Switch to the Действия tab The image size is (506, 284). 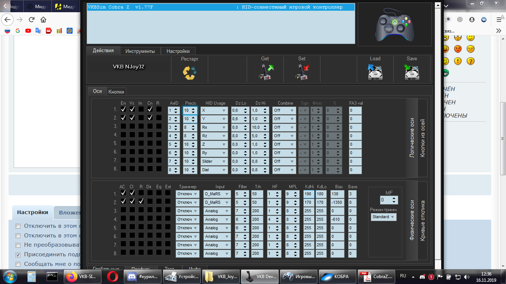(x=103, y=51)
